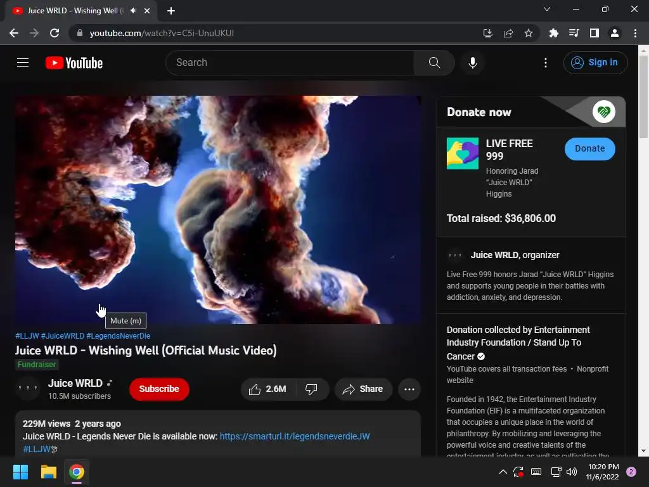Click the #LegendsNeverDie hashtag

tap(119, 336)
